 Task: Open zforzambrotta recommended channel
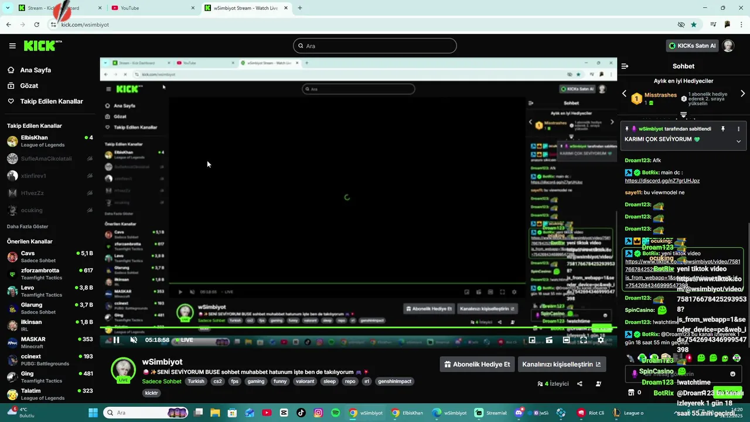[x=49, y=274]
